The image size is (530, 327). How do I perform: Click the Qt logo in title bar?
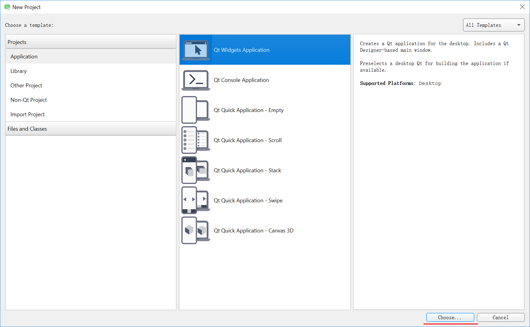[7, 7]
